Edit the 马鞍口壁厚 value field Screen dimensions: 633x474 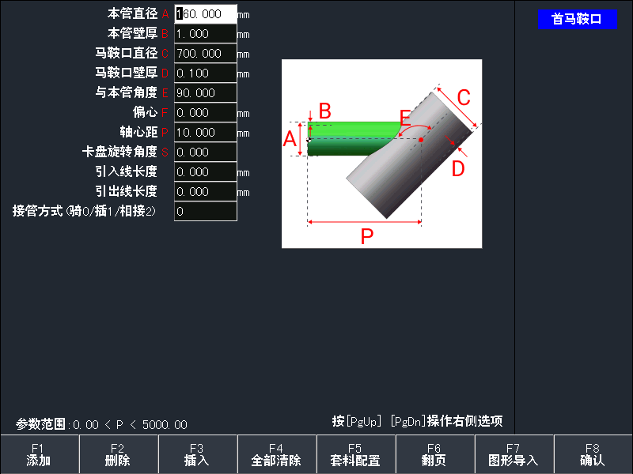pyautogui.click(x=204, y=73)
